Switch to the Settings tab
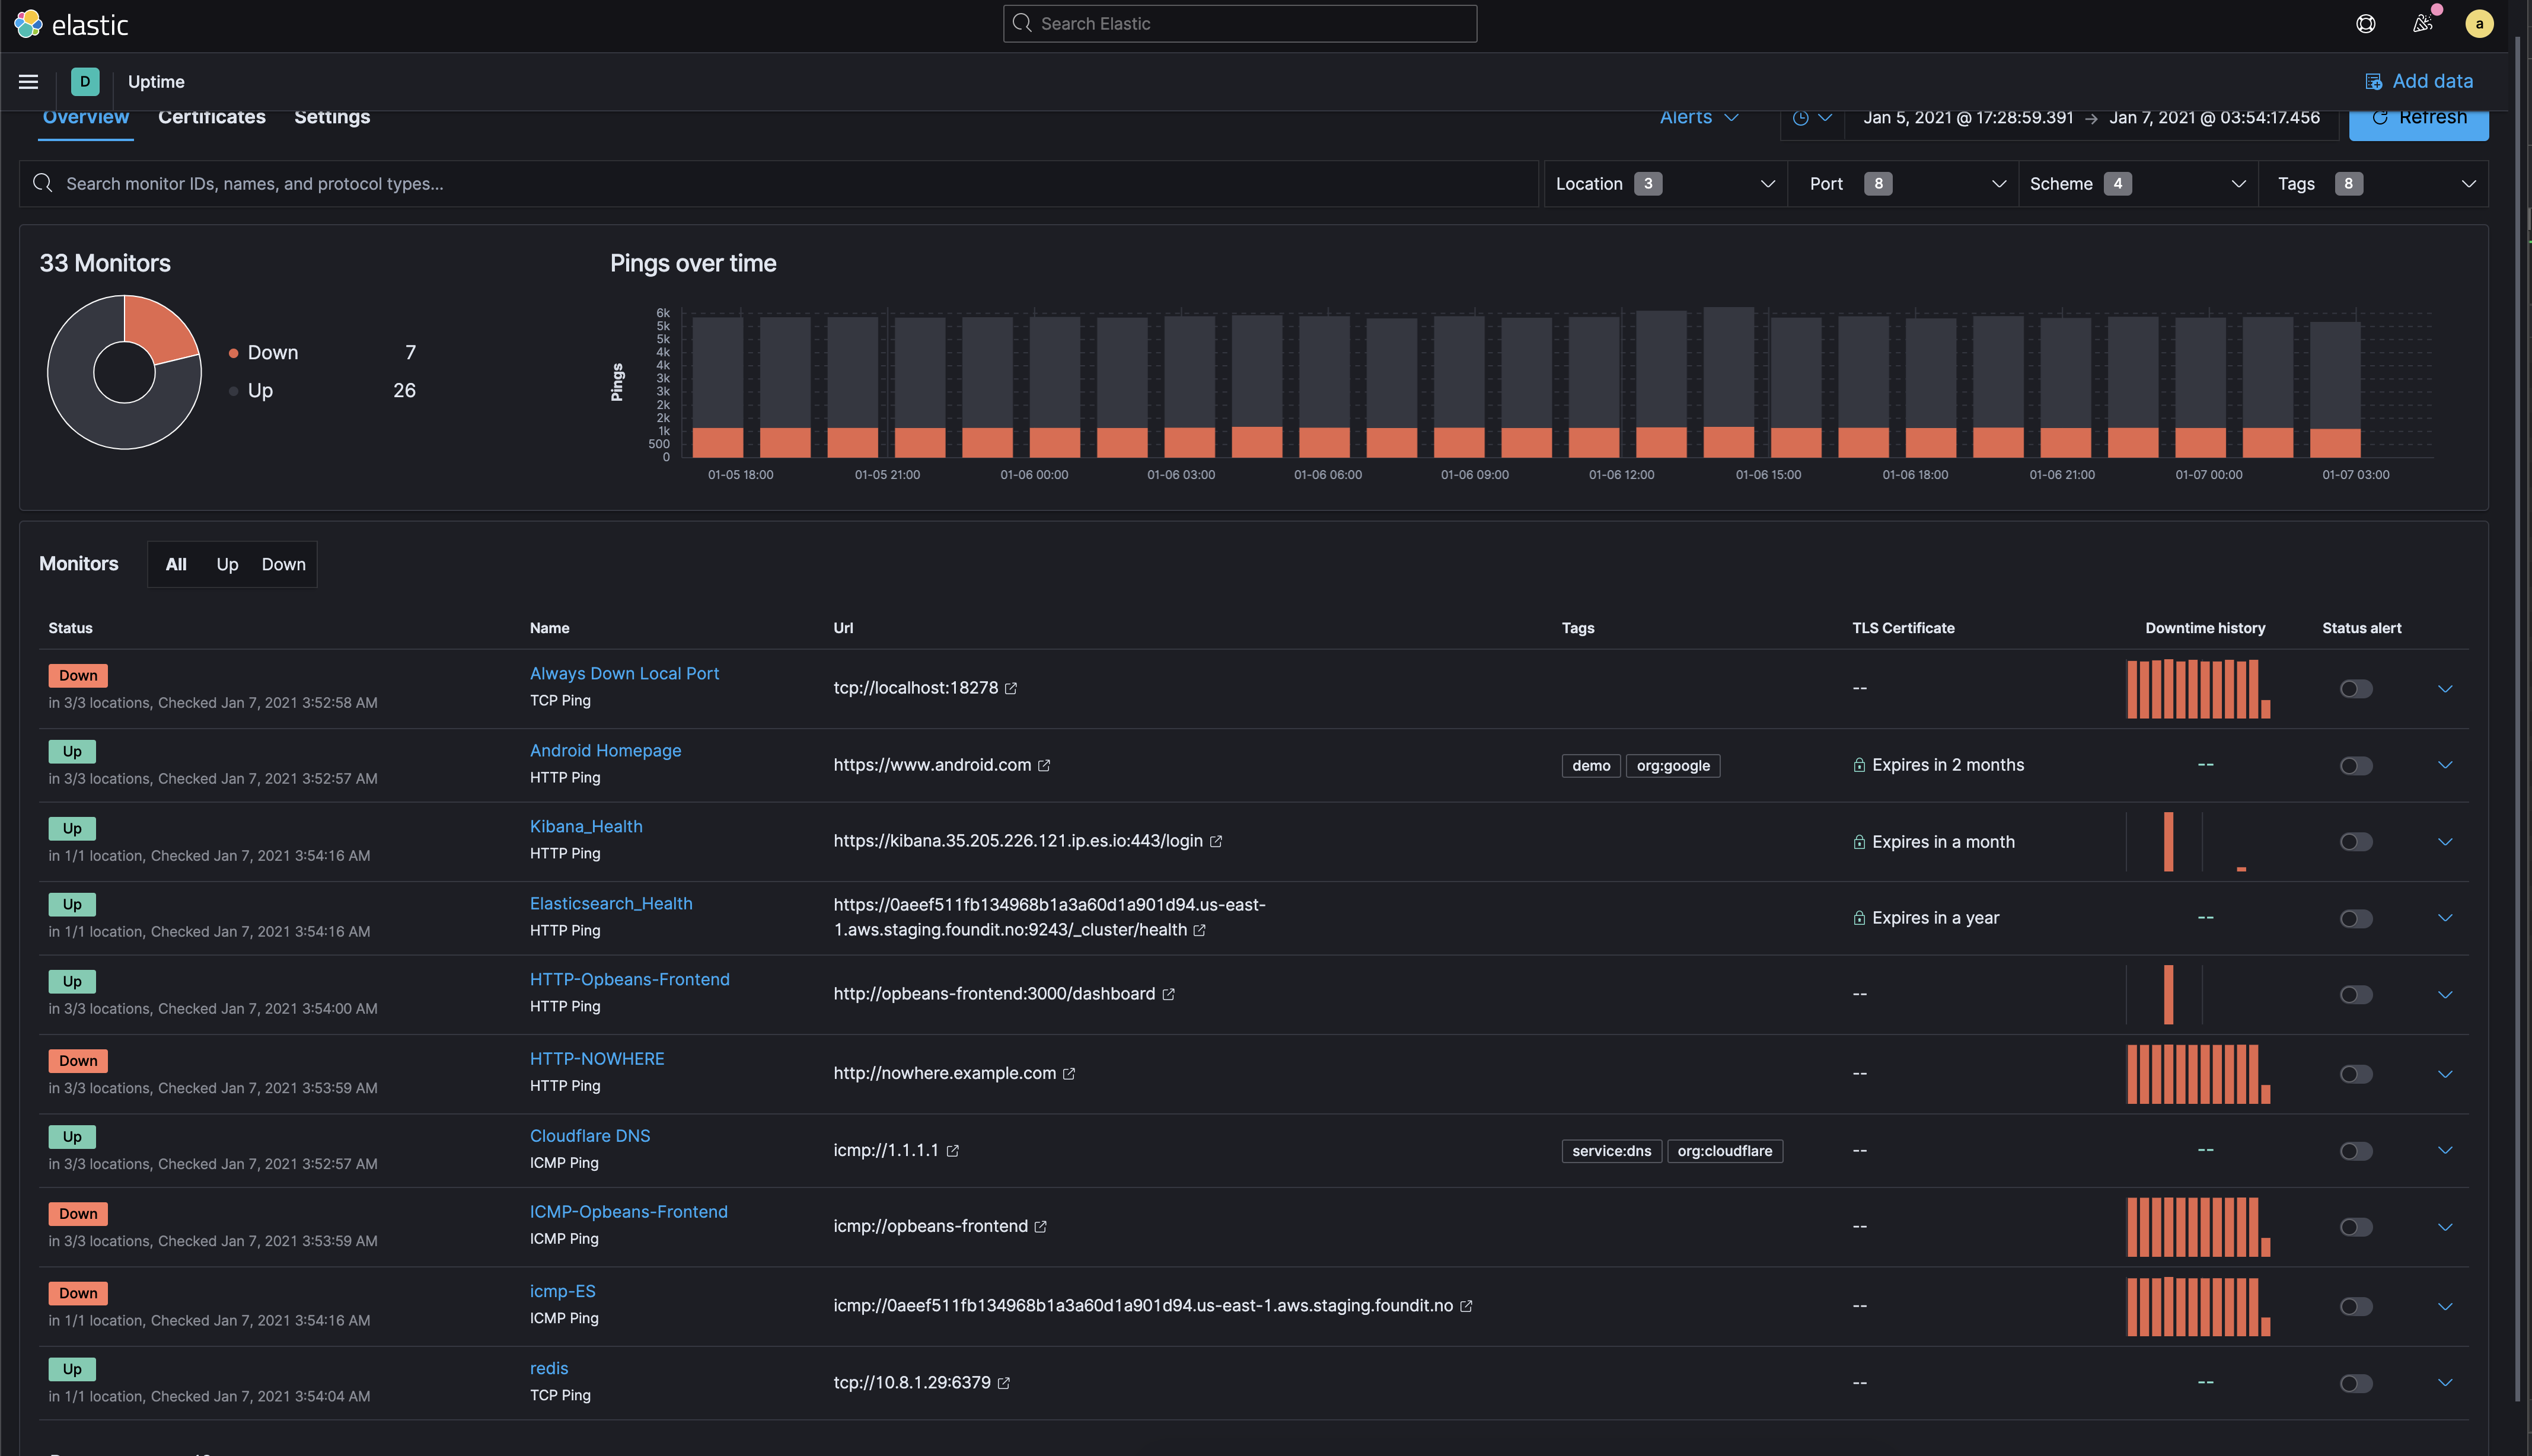 [x=332, y=118]
